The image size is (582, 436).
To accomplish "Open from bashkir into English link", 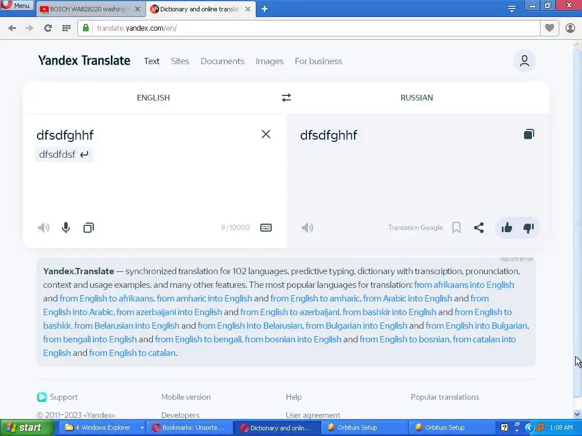I will pos(389,312).
